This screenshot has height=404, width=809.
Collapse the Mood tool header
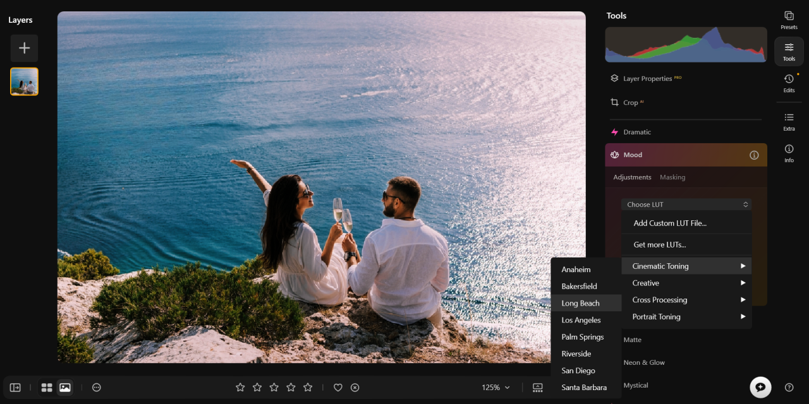pyautogui.click(x=686, y=155)
